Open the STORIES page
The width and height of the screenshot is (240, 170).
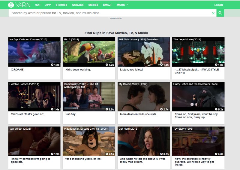pyautogui.click(x=61, y=5)
